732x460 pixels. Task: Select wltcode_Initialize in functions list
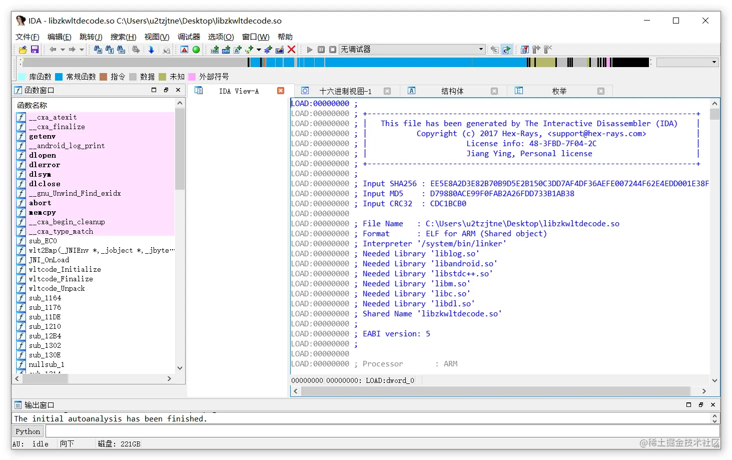tap(65, 269)
